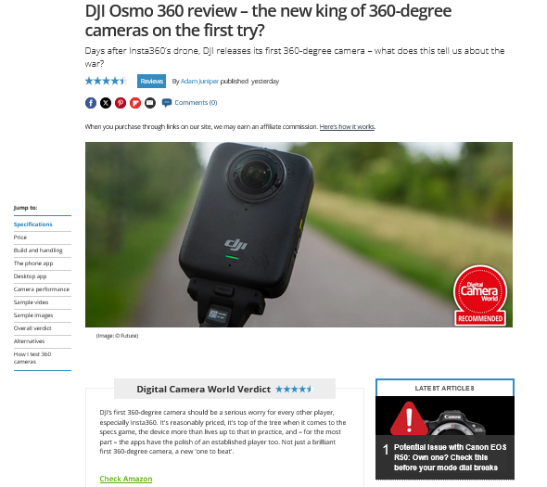Click the Check Amazon link
Image resolution: width=547 pixels, height=487 pixels.
(x=126, y=479)
